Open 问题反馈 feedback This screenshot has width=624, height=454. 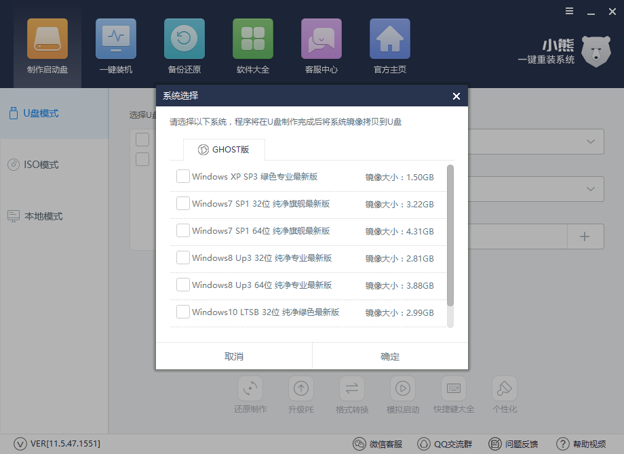pos(513,444)
